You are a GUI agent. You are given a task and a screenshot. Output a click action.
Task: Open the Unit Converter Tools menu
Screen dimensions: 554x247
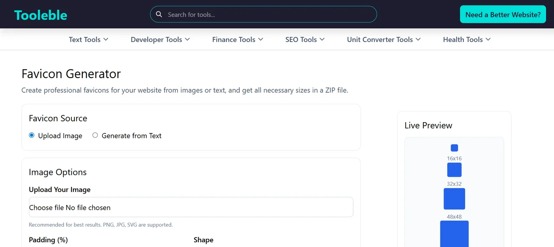tap(384, 39)
